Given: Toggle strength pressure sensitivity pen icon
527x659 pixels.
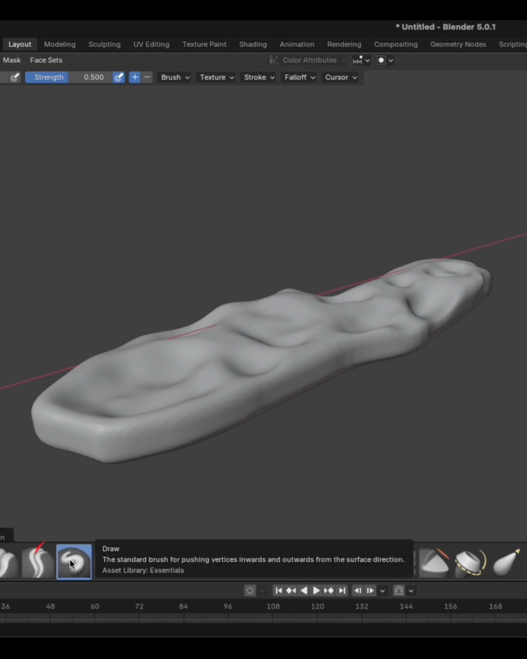Looking at the screenshot, I should coord(119,77).
